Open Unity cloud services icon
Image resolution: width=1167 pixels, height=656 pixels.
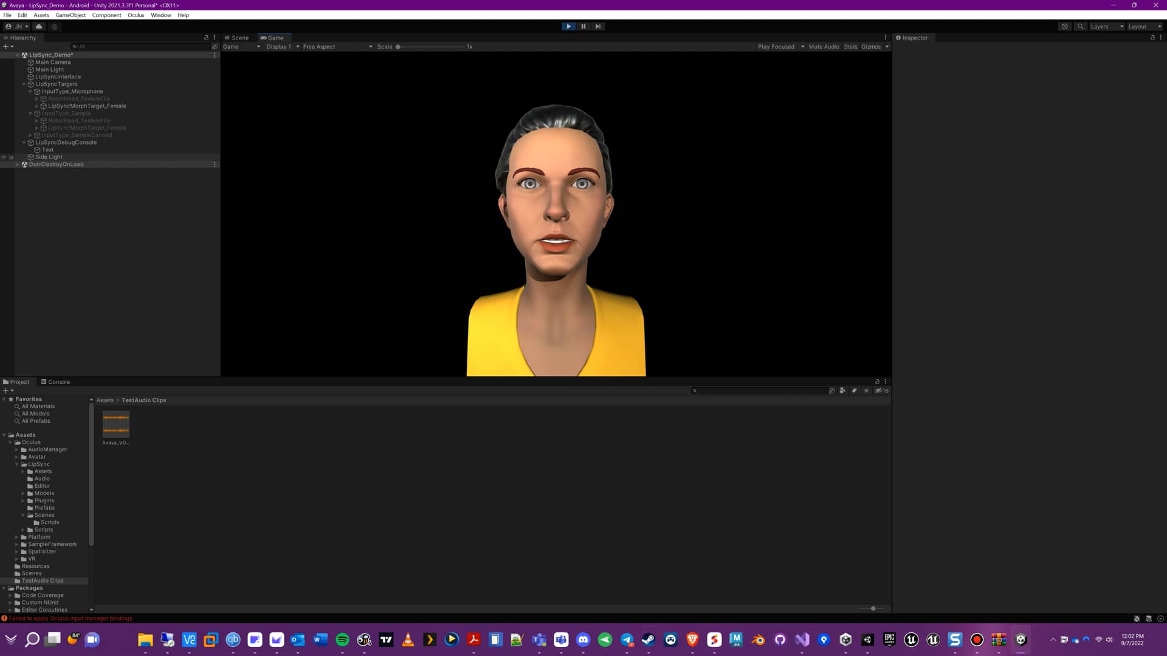click(39, 26)
